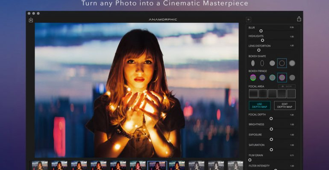The width and height of the screenshot is (329, 170).
Task: Select the highlighted purple-bordered filter thumbnail
Action: 157,165
